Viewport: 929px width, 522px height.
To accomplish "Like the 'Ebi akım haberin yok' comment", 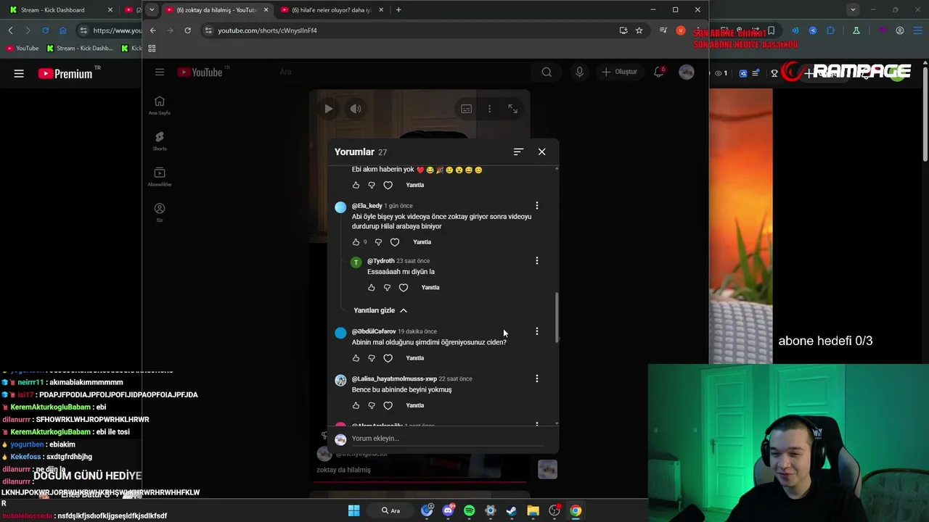I will click(356, 185).
